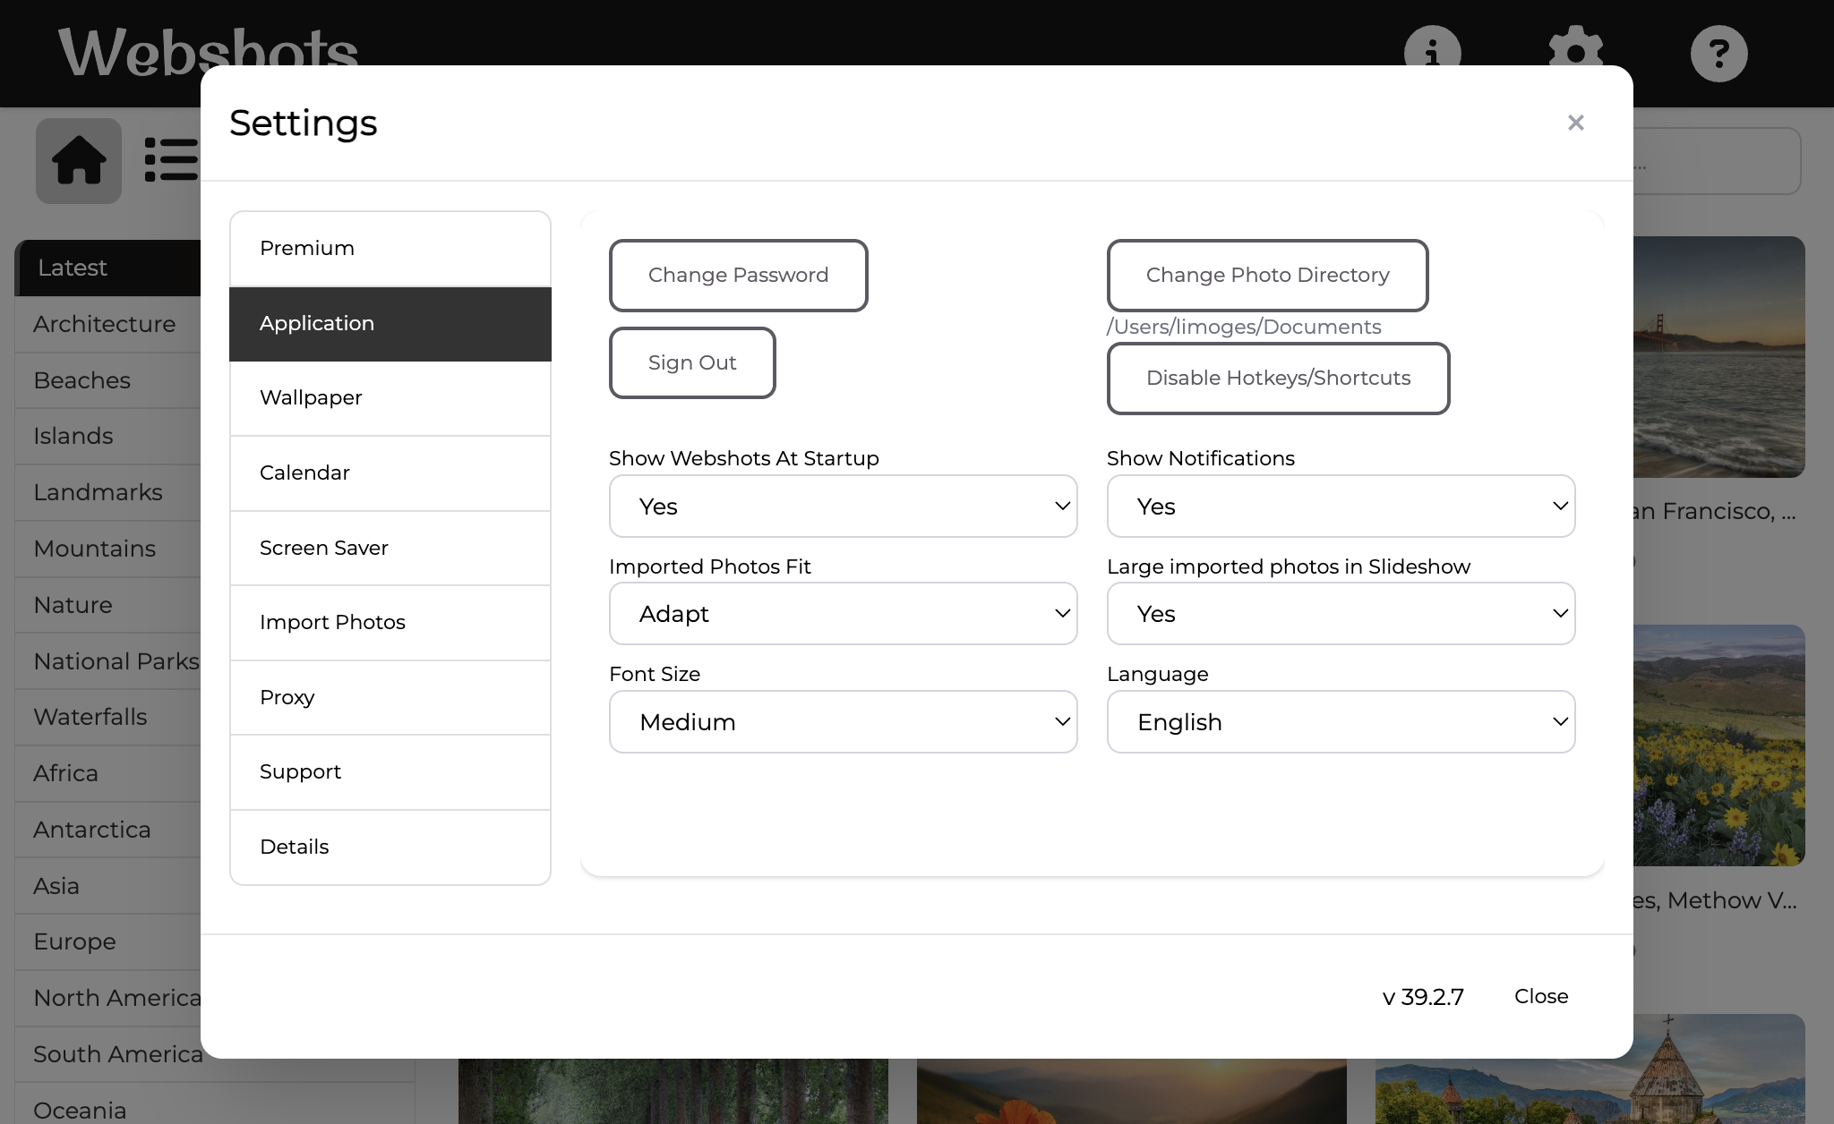Click the version number v 39.2.7
This screenshot has height=1124, width=1834.
(1423, 997)
